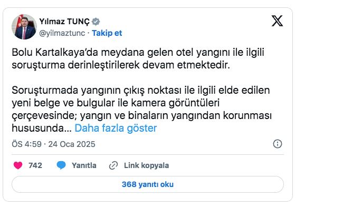Click the 742 like count
The width and height of the screenshot is (362, 207).
point(35,165)
